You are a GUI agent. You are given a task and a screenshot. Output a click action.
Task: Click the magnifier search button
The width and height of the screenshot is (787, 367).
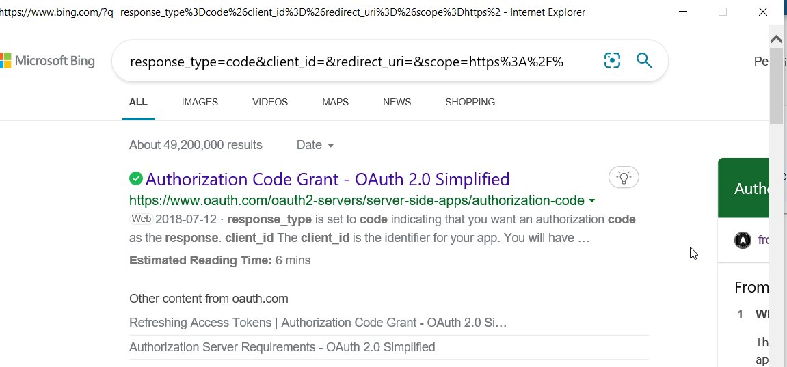(644, 61)
